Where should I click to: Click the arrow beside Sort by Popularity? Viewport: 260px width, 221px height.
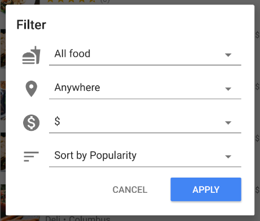(x=228, y=157)
